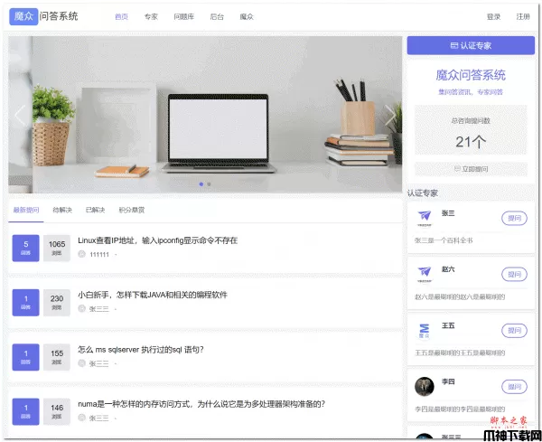This screenshot has height=442, width=542.
Task: Open the numa内存访问方式 question
Action: [x=201, y=404]
